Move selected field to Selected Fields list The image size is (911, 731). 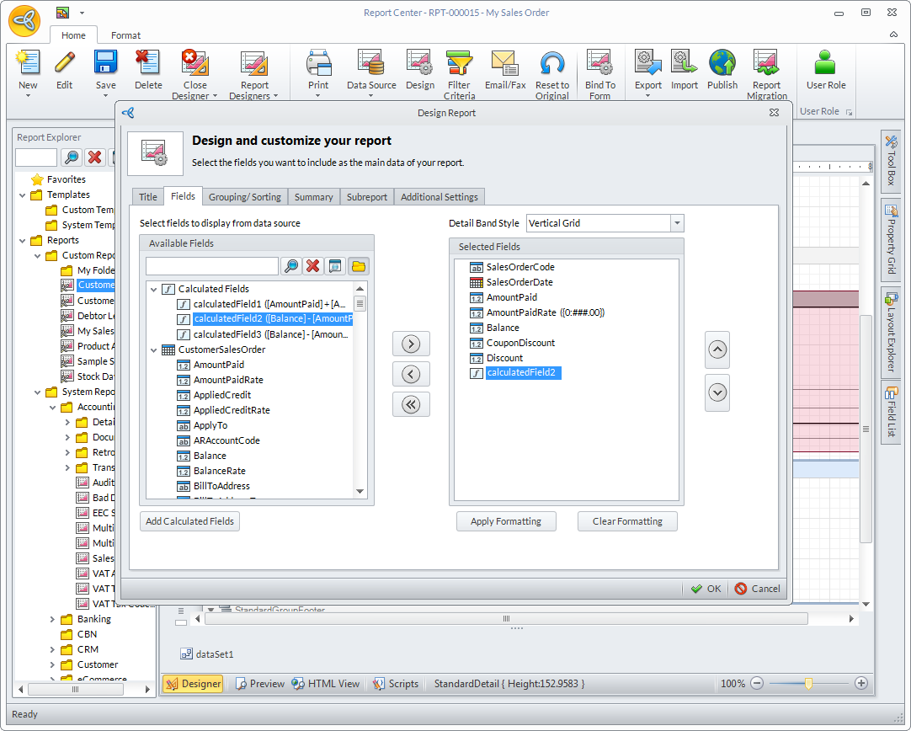[411, 344]
